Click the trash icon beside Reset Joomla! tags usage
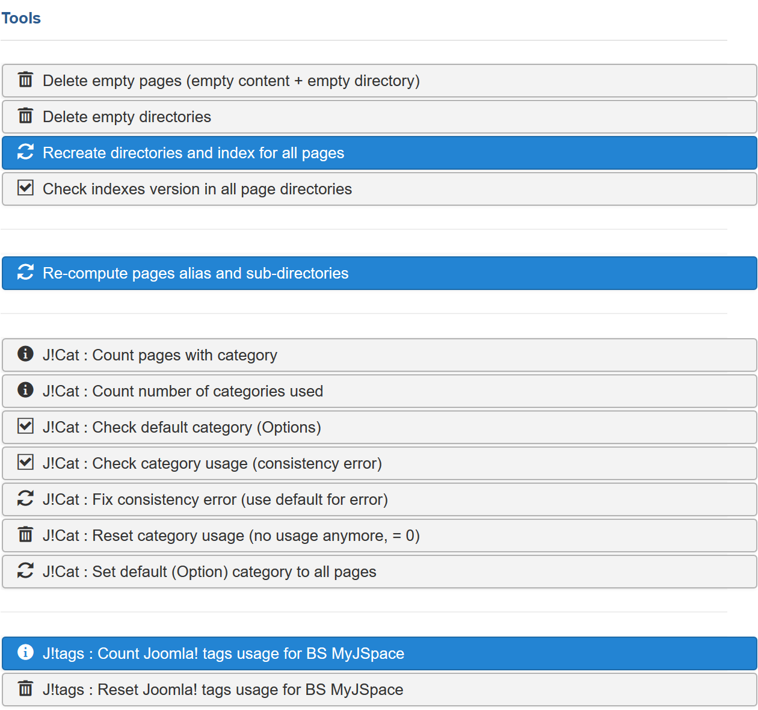Image resolution: width=758 pixels, height=710 pixels. pos(25,688)
